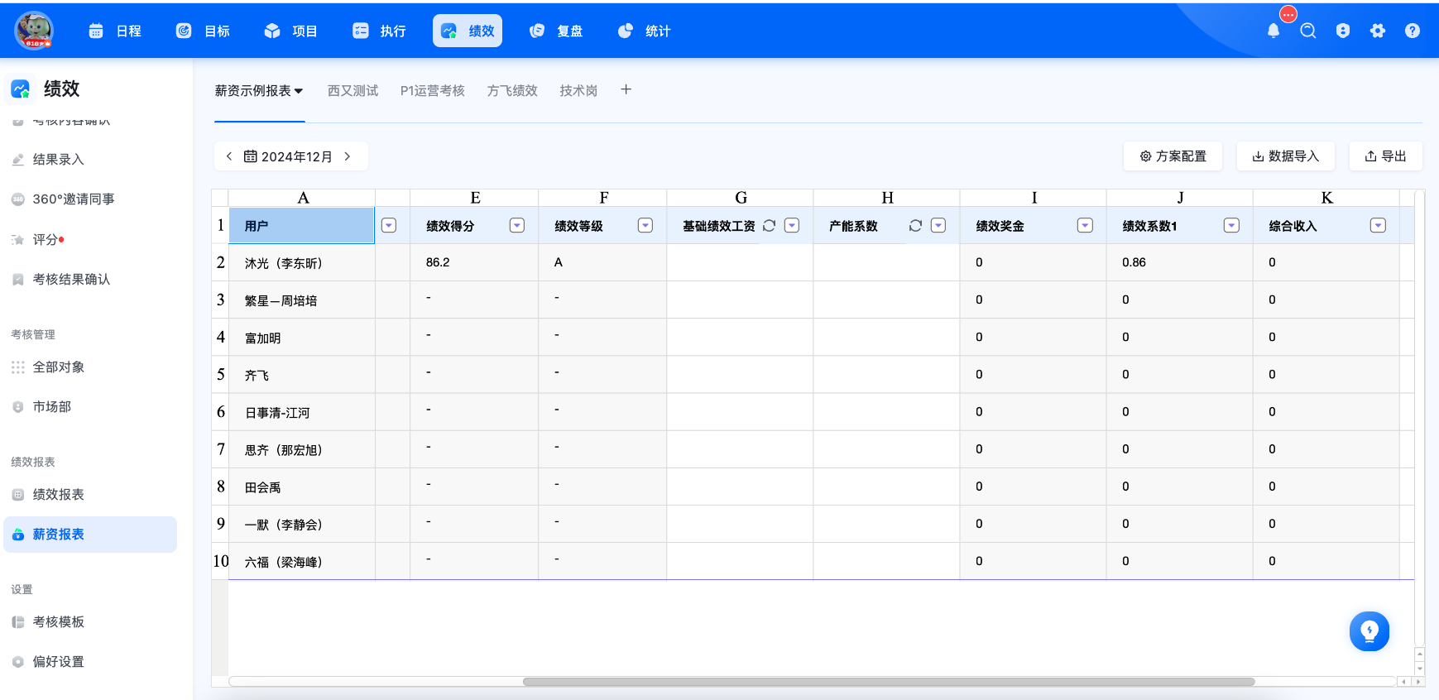Open 执行 in the top navigation
The image size is (1439, 700).
[x=379, y=31]
